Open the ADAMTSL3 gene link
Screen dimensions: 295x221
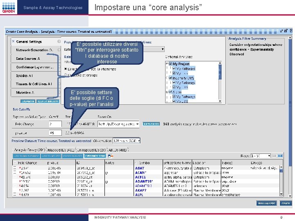pyautogui.click(x=143, y=186)
